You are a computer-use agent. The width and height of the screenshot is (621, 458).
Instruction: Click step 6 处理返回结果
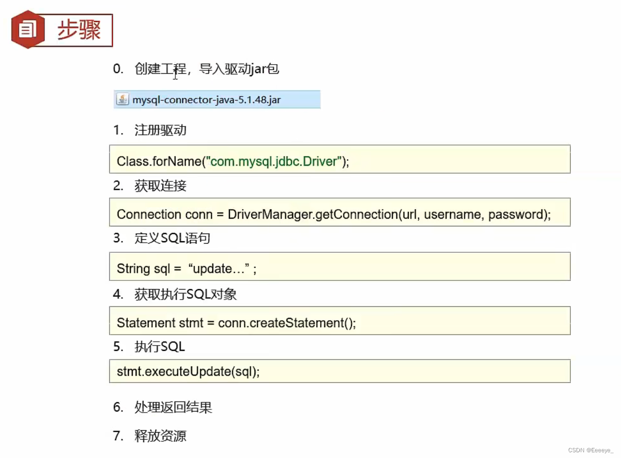click(x=163, y=407)
